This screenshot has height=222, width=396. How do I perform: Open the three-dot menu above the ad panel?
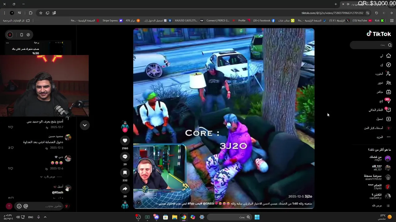7,43
